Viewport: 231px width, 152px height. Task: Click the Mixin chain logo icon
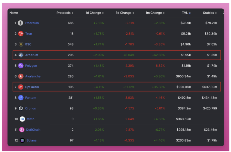click(22, 119)
